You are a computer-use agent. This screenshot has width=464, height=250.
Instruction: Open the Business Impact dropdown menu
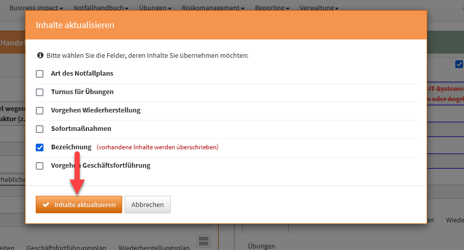(36, 8)
